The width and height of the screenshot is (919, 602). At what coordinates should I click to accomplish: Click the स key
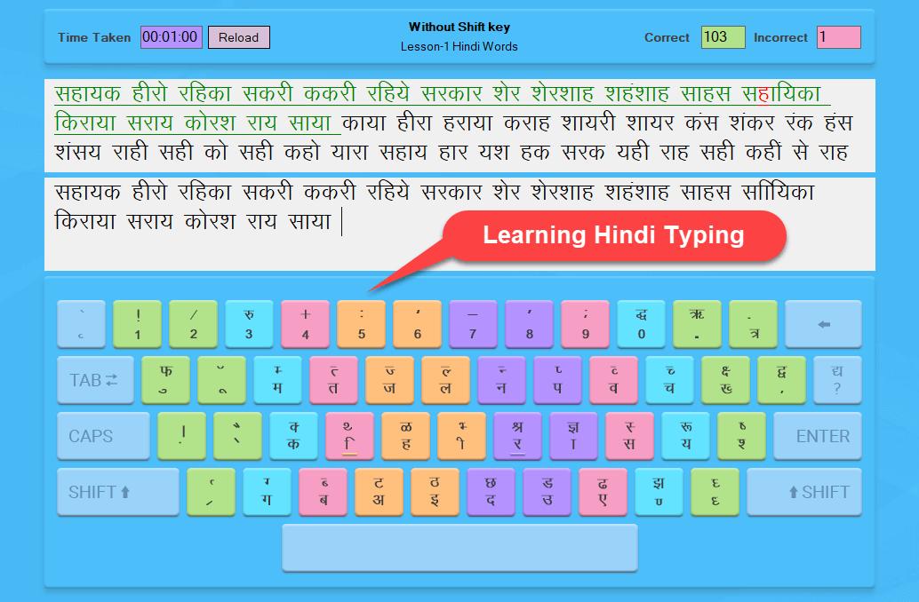[x=629, y=436]
